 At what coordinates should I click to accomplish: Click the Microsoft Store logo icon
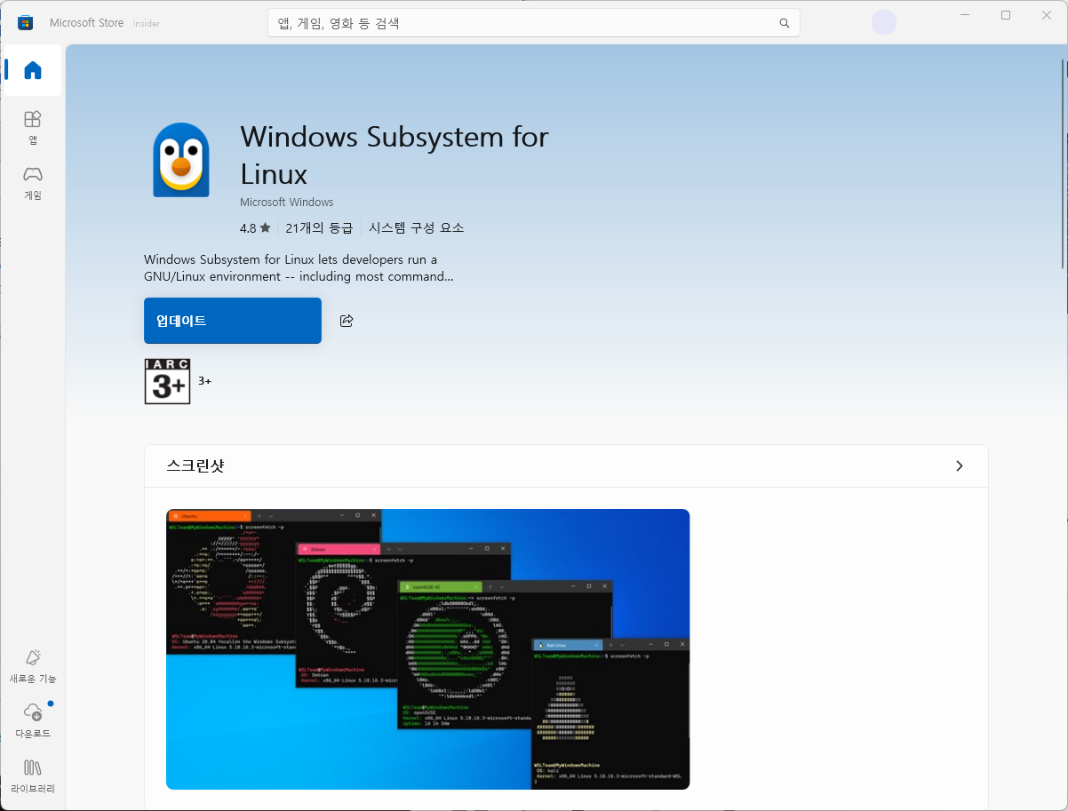26,22
